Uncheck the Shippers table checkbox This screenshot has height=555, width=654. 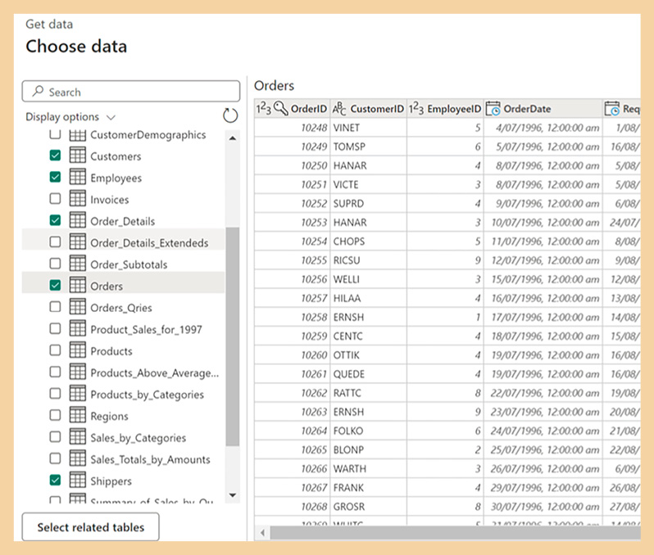55,481
